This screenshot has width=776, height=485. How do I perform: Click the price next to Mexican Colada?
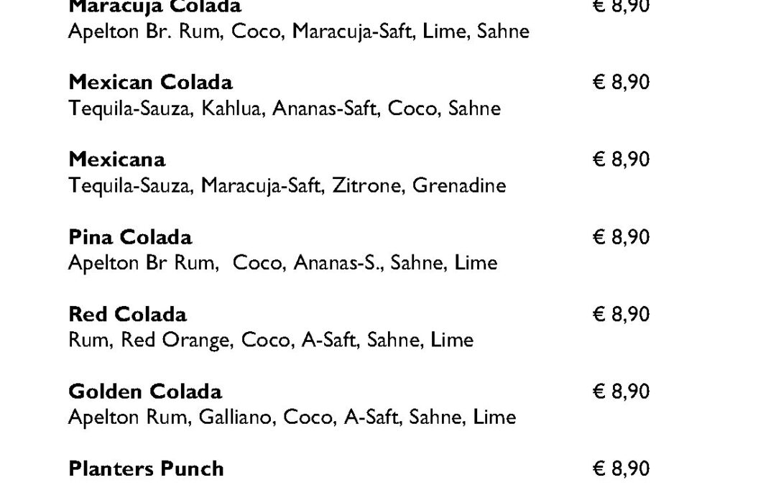tap(621, 82)
